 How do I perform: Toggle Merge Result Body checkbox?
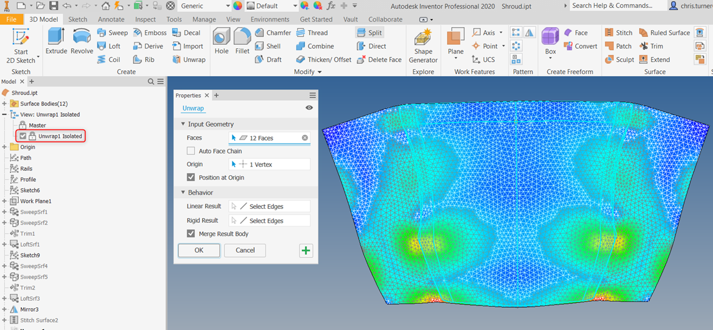pos(191,234)
